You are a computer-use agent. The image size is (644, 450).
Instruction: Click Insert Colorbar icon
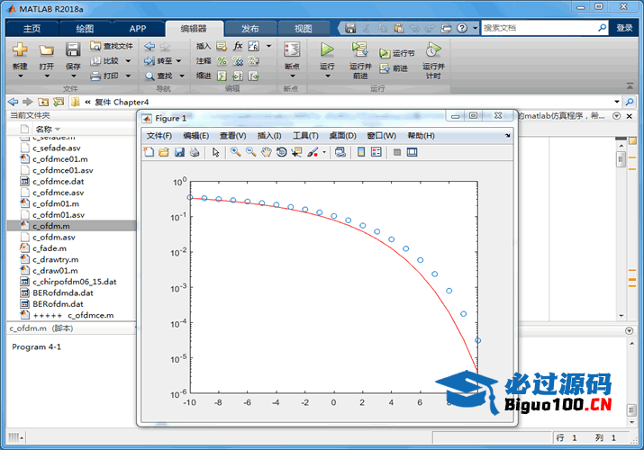point(361,153)
